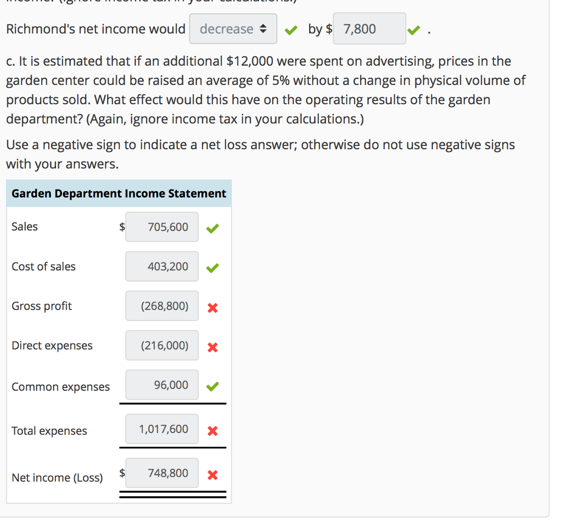The width and height of the screenshot is (562, 528).
Task: Click the Total expenses 1,017,600 field
Action: click(x=161, y=429)
